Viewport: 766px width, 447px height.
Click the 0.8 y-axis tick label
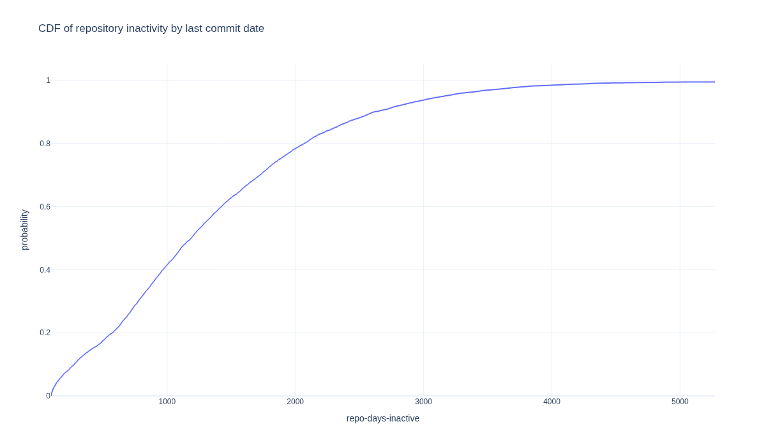point(45,144)
